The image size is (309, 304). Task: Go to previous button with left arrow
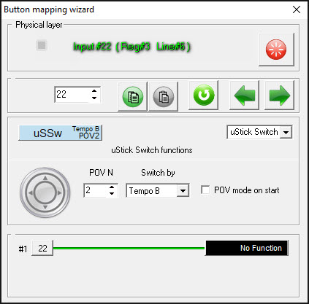click(244, 96)
